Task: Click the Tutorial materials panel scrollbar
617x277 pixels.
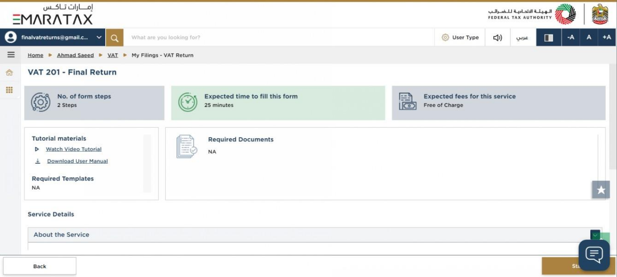Action: (147, 163)
